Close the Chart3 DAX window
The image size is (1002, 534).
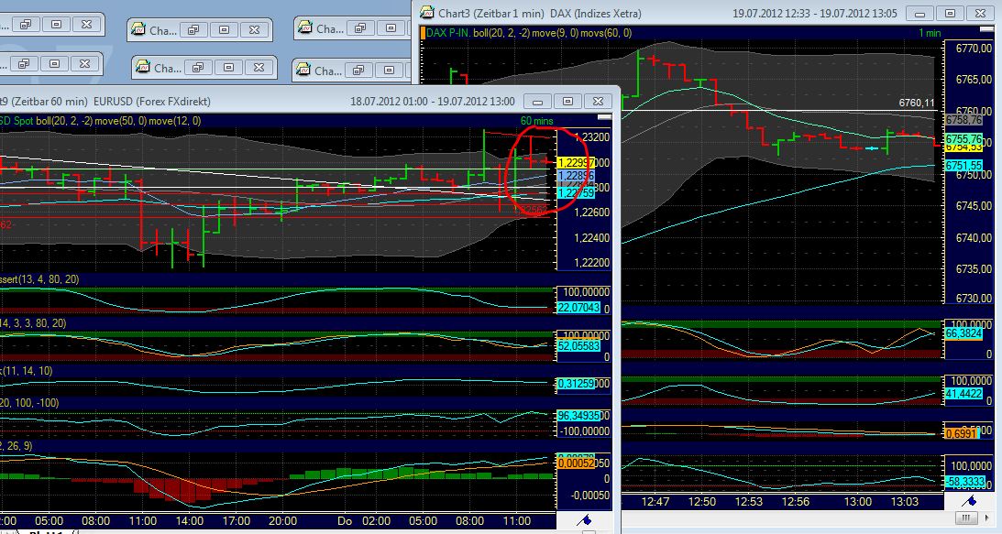pyautogui.click(x=980, y=14)
